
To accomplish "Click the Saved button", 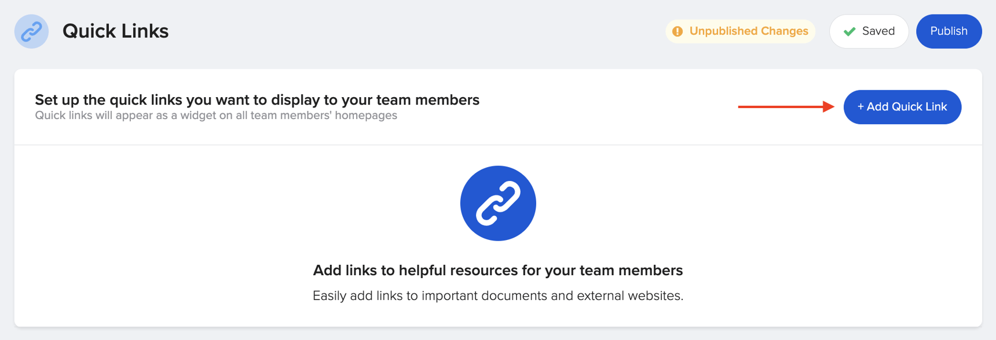I will [869, 31].
